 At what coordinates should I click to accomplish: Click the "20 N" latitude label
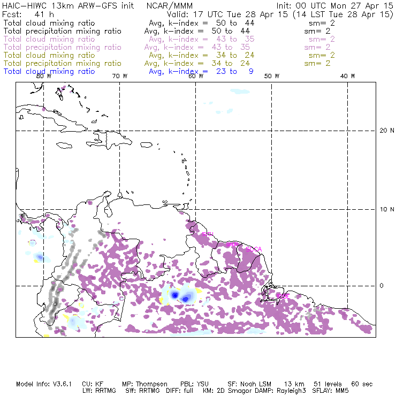(x=387, y=131)
